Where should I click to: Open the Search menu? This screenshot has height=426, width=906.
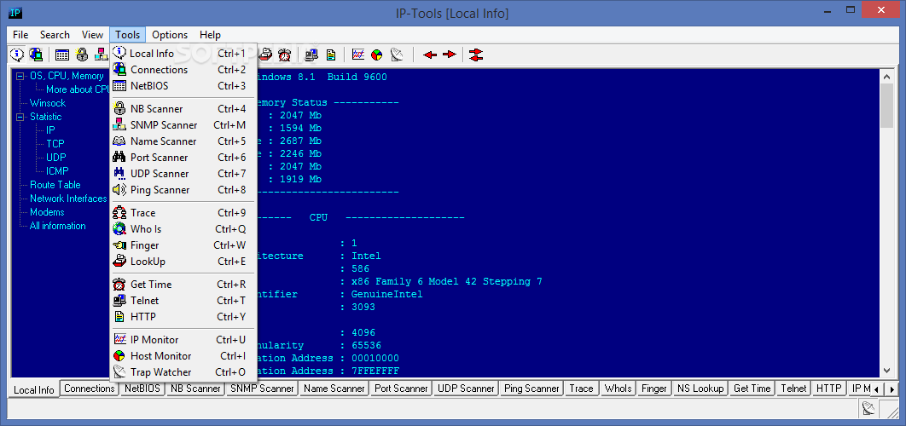tap(55, 35)
